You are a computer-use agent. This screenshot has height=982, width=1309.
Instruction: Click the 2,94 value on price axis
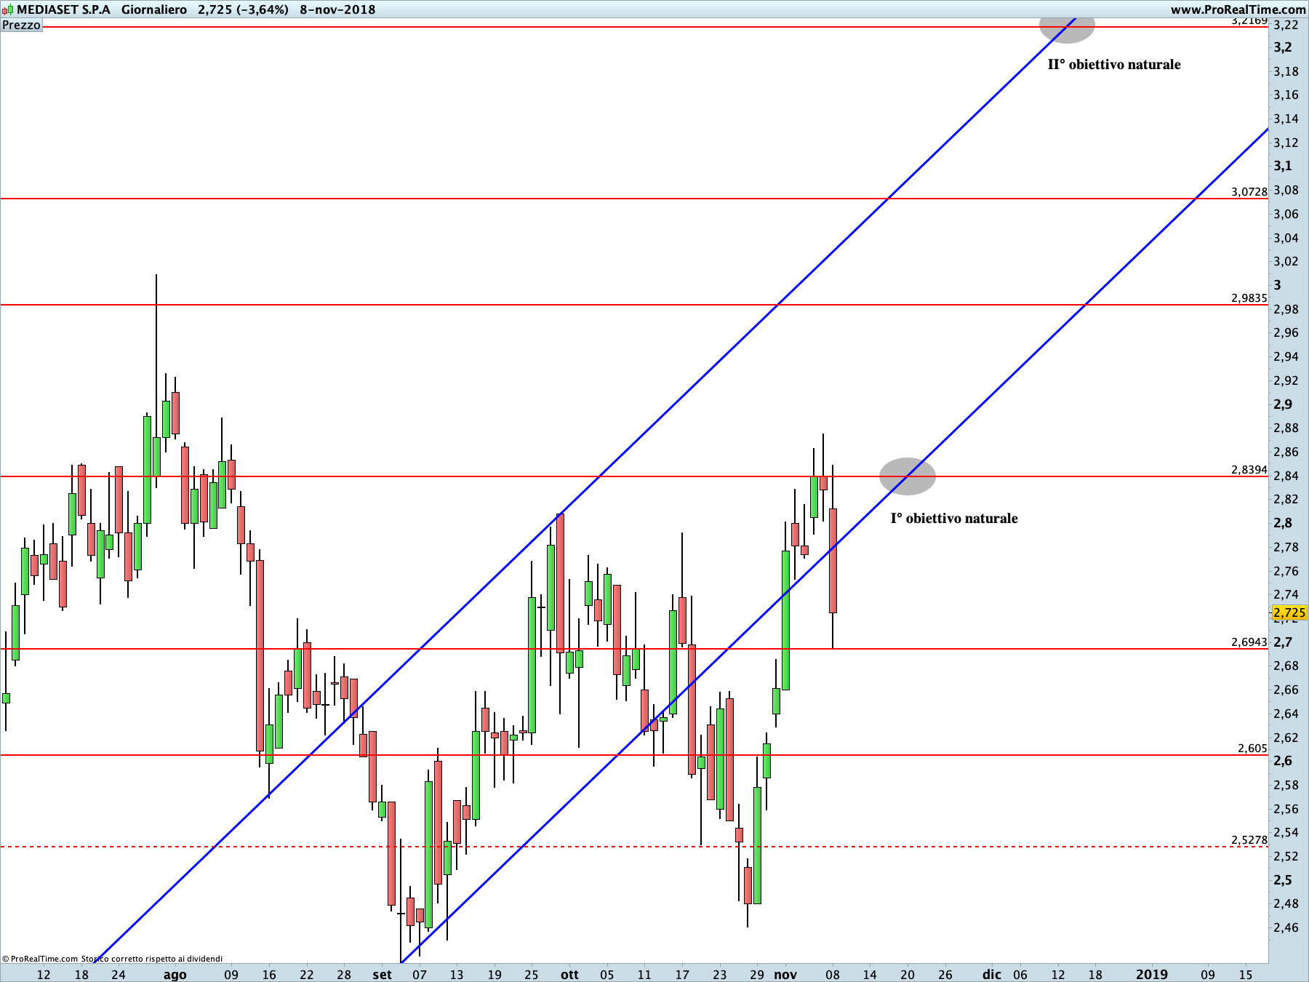pyautogui.click(x=1286, y=356)
